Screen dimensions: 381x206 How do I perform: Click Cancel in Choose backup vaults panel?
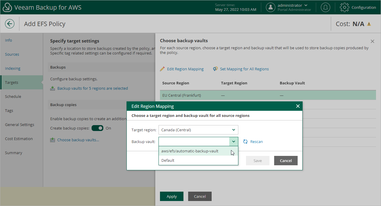tap(200, 196)
